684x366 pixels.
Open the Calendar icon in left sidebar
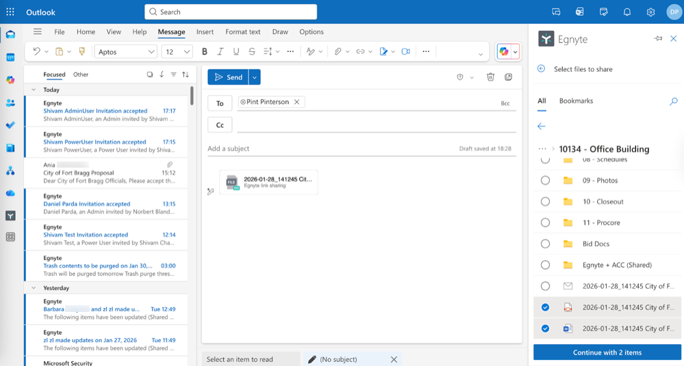pyautogui.click(x=10, y=57)
